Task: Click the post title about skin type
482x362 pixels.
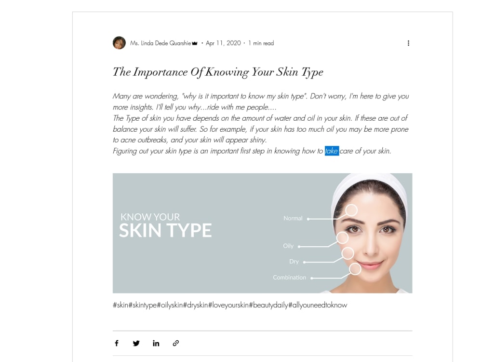Action: point(218,72)
